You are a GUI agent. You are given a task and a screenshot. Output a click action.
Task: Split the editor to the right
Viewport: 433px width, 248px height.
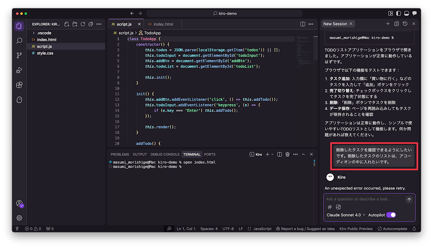303,24
